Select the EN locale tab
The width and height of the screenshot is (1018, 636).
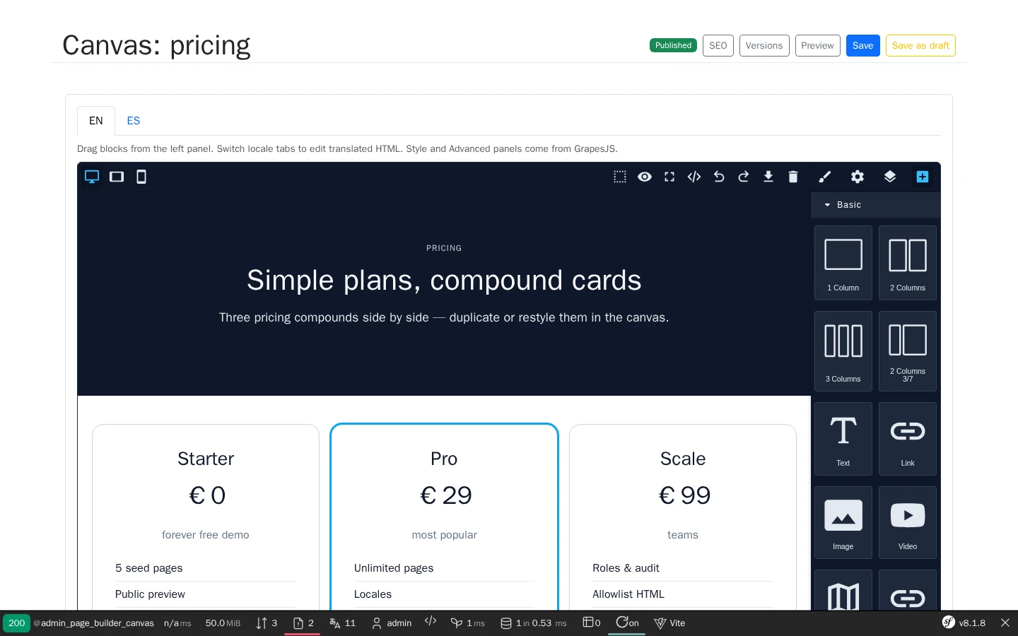pos(96,121)
